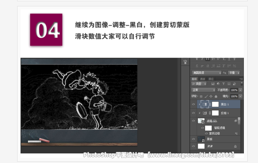The height and width of the screenshot is (163, 258).
Task: Click the 填充 100% value field
Action: (x=234, y=96)
